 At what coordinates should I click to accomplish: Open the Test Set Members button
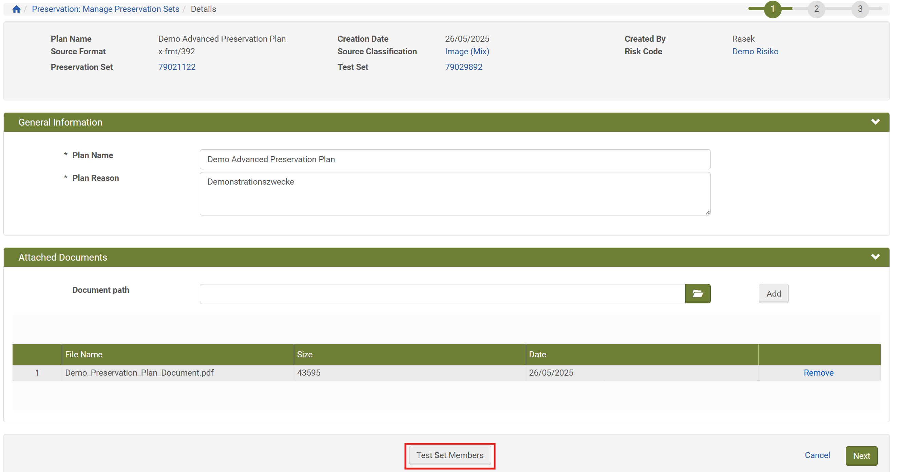coord(450,455)
